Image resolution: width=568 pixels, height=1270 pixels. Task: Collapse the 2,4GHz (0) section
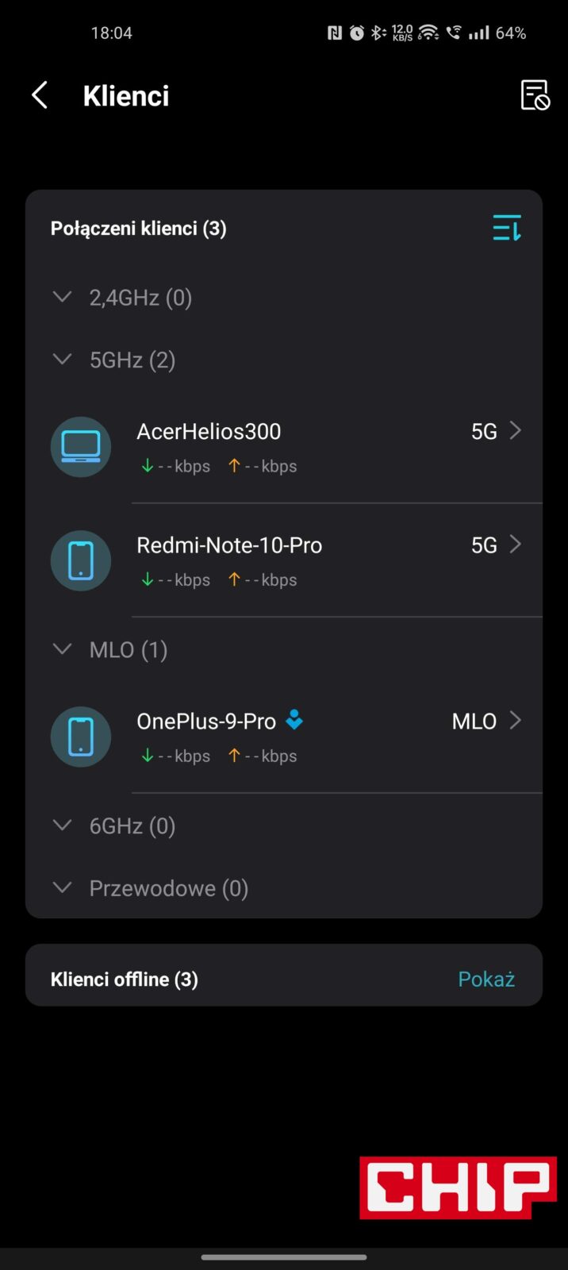(62, 297)
